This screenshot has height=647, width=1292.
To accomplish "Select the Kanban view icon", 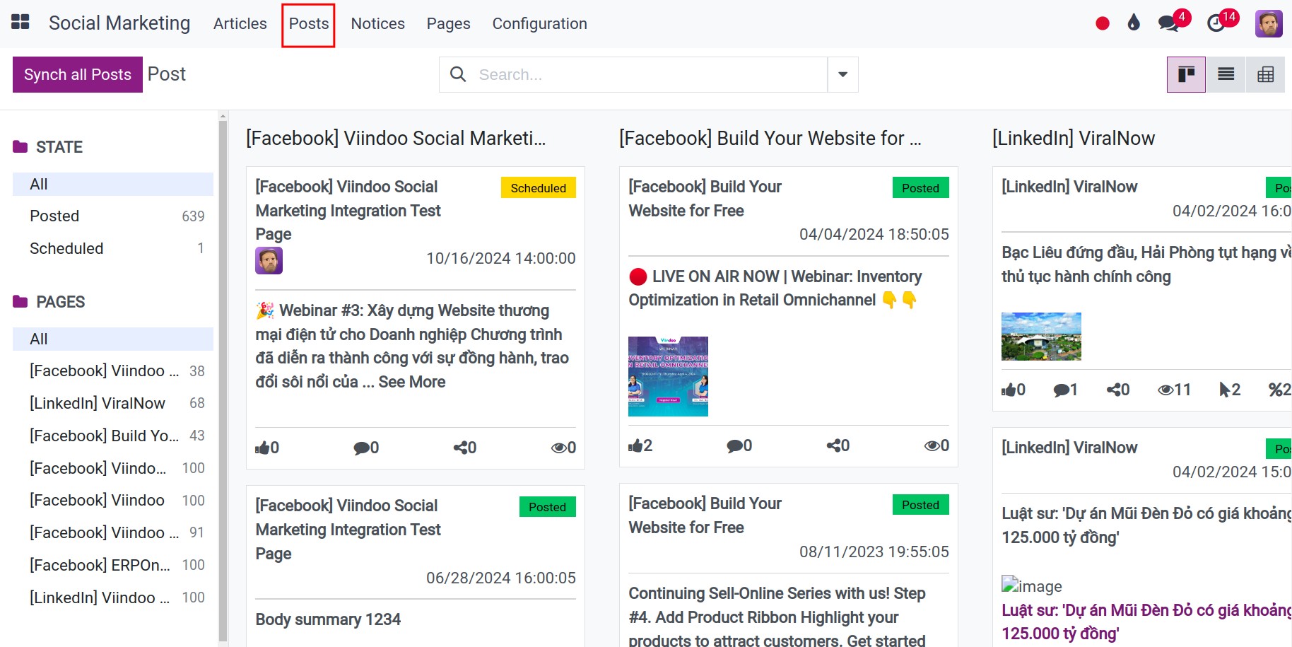I will point(1185,74).
